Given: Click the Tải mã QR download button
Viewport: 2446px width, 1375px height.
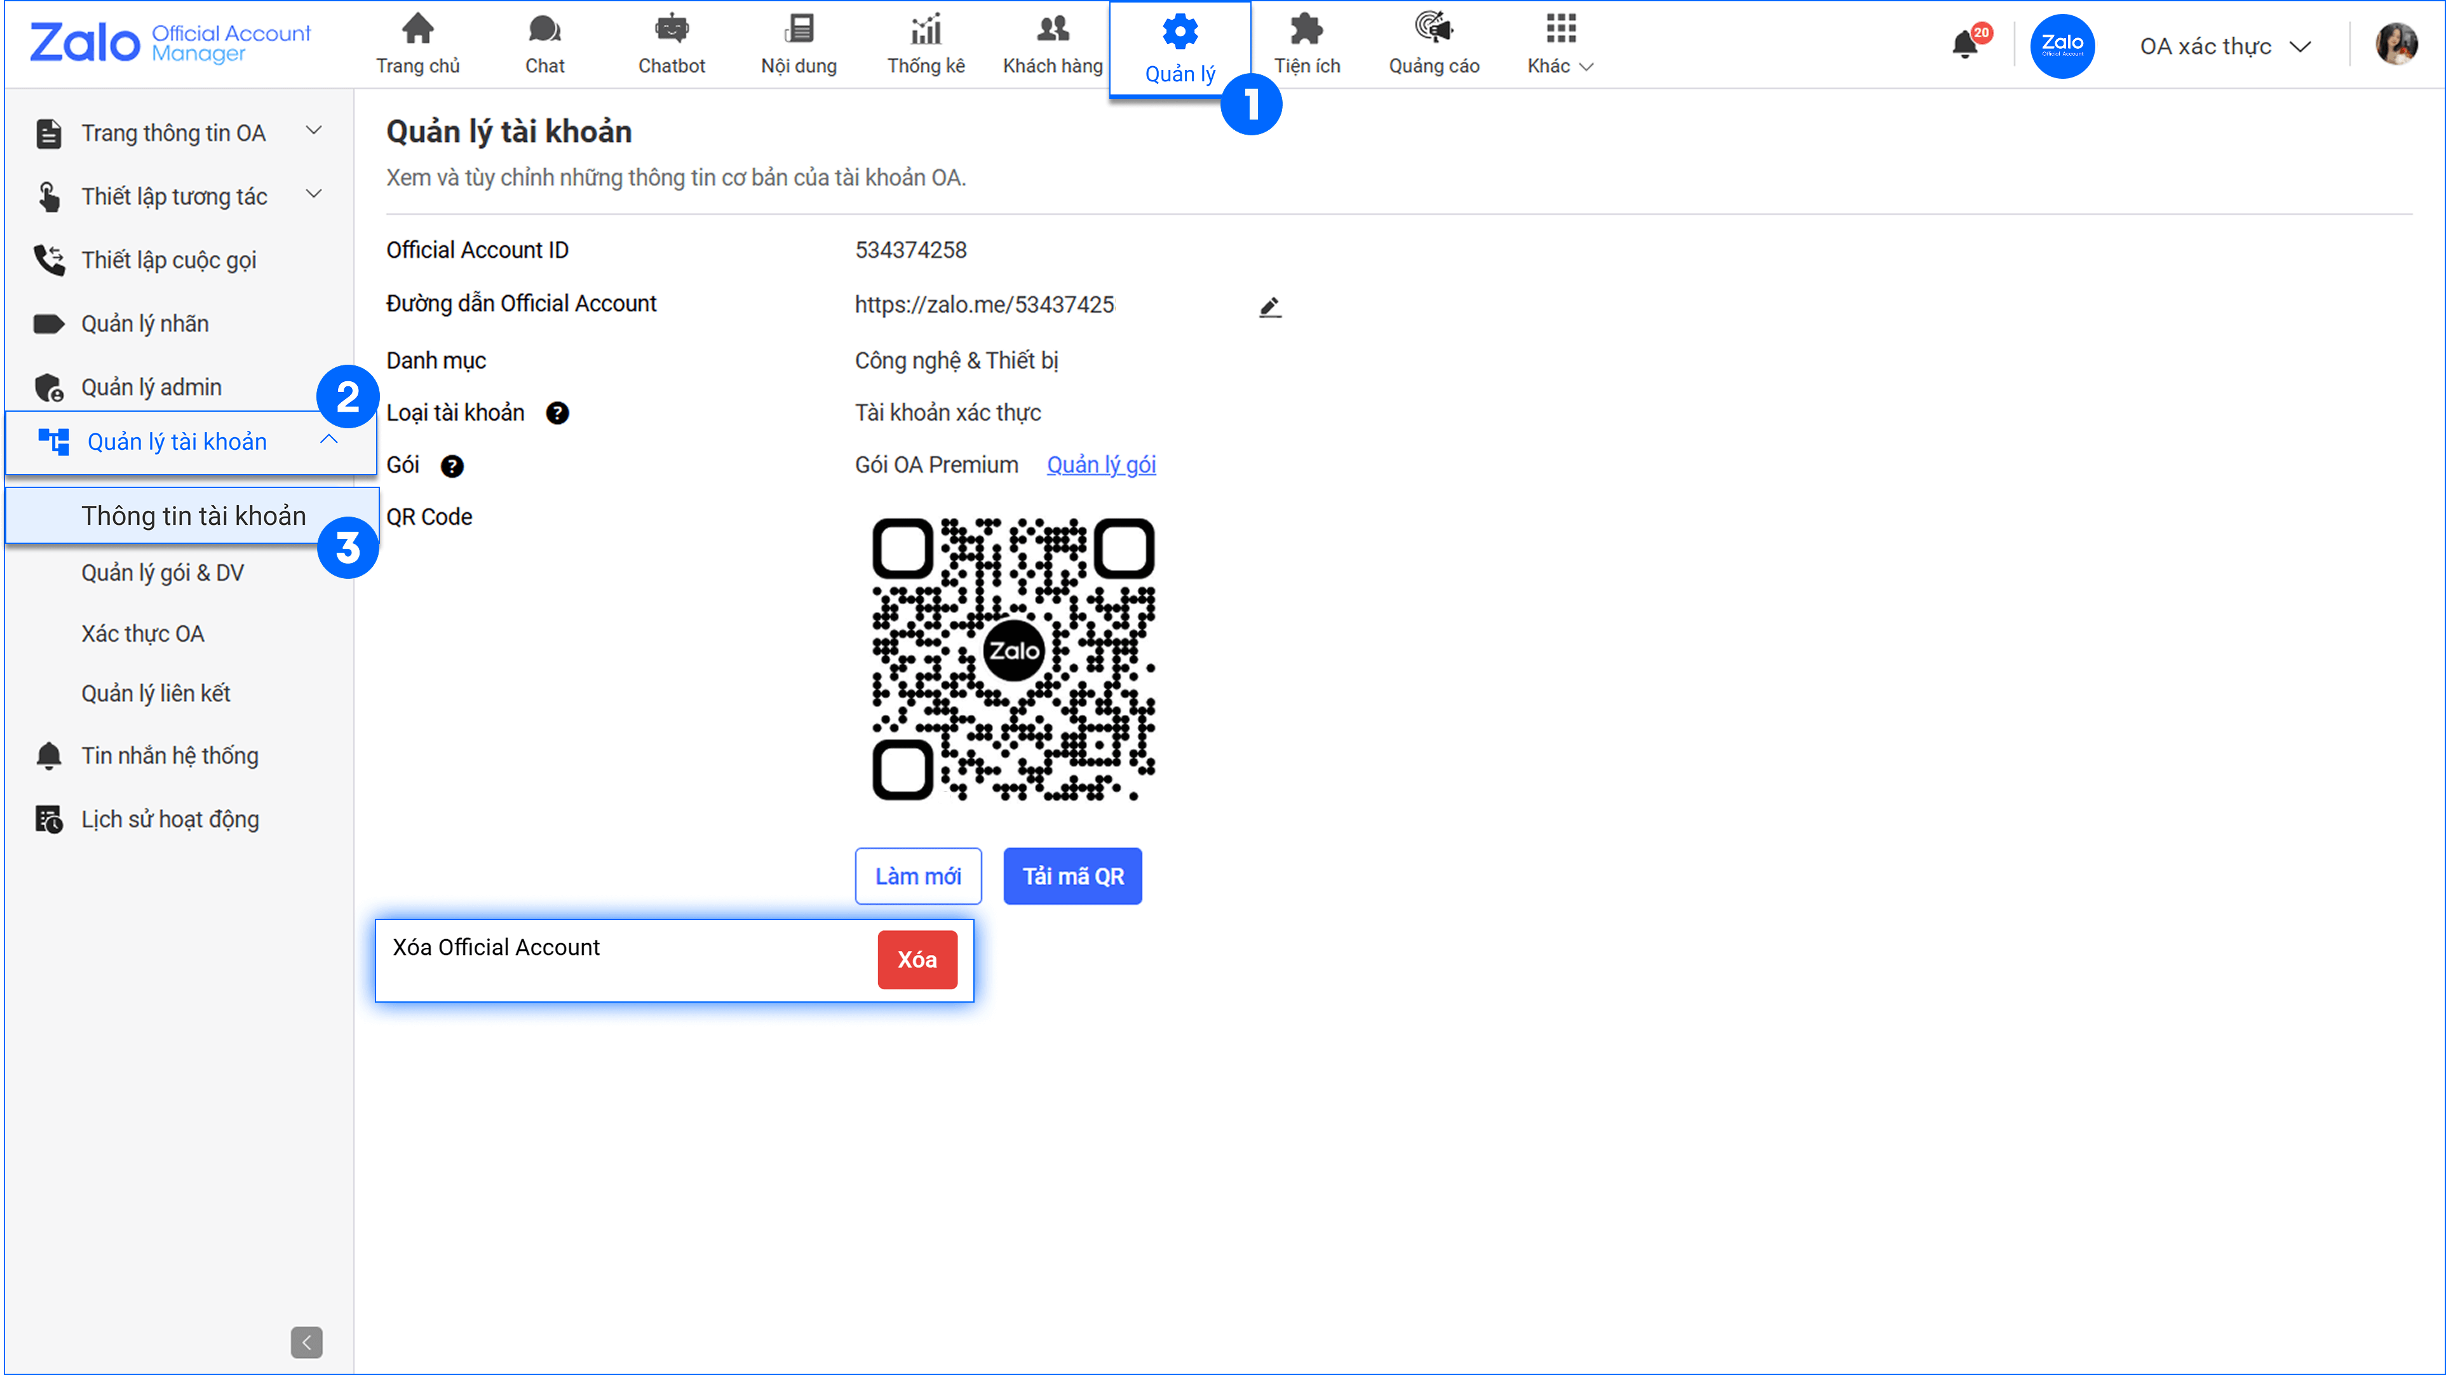Looking at the screenshot, I should pos(1072,876).
